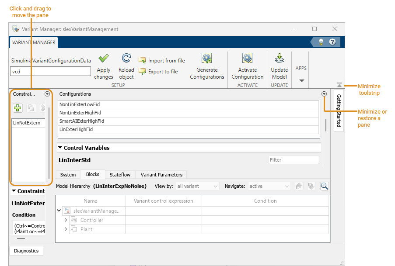This screenshot has height=266, width=395.
Task: Switch to the Stateflow tab
Action: [x=120, y=175]
